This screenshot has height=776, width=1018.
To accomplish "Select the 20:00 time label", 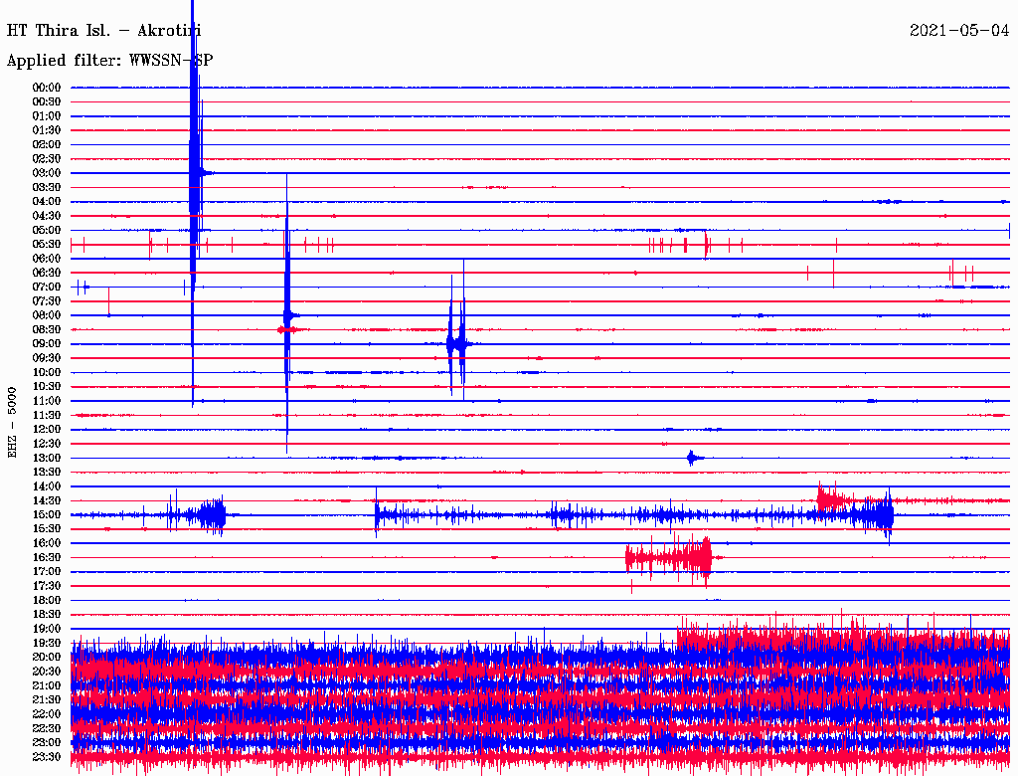I will tap(46, 658).
